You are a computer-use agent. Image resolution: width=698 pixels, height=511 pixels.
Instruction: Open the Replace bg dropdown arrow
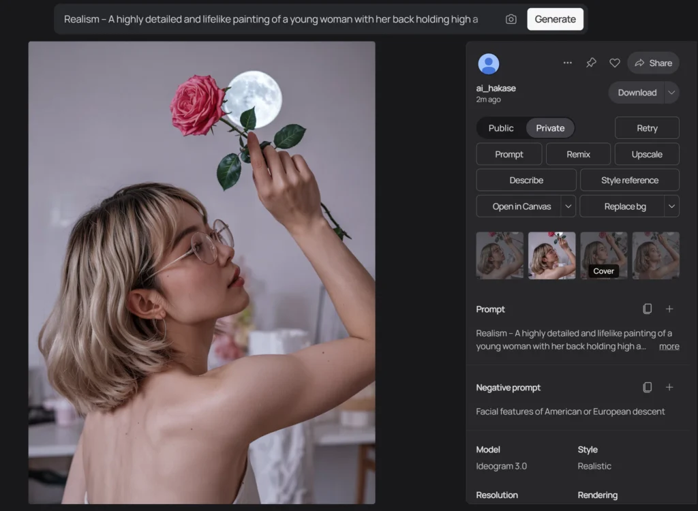671,206
